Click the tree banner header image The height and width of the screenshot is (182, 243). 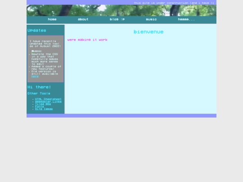click(x=121, y=10)
